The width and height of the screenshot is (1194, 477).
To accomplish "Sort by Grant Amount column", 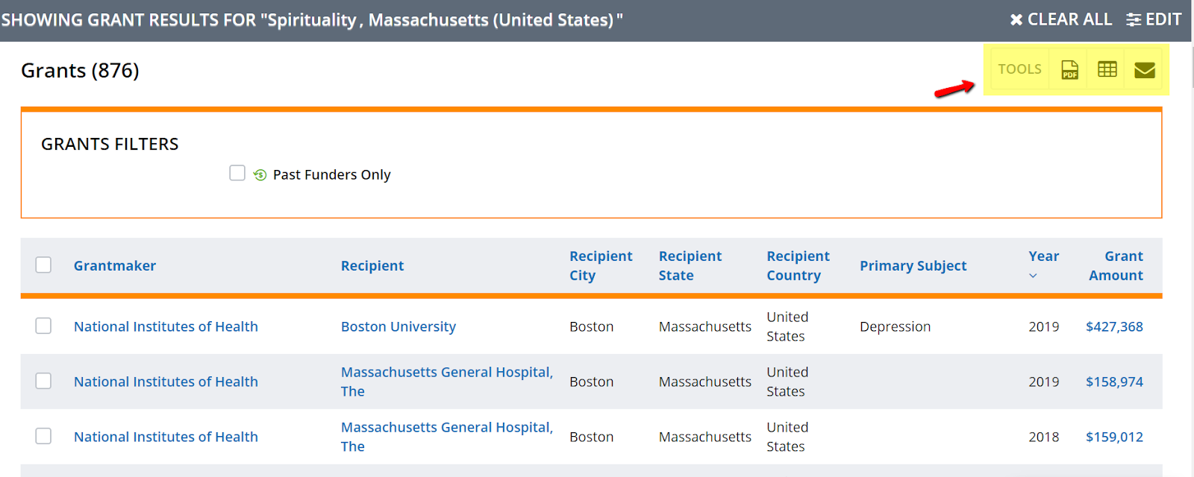I will tap(1116, 265).
